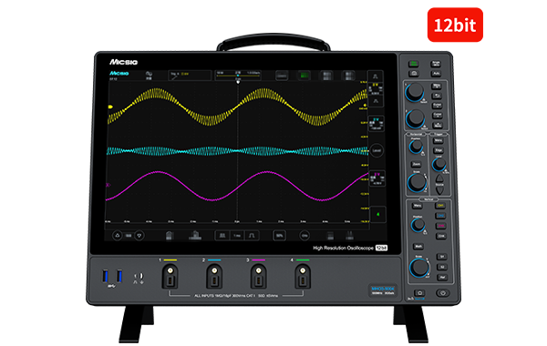Tap the round button right of 50% on bottom bar
The width and height of the screenshot is (547, 346).
[304, 236]
